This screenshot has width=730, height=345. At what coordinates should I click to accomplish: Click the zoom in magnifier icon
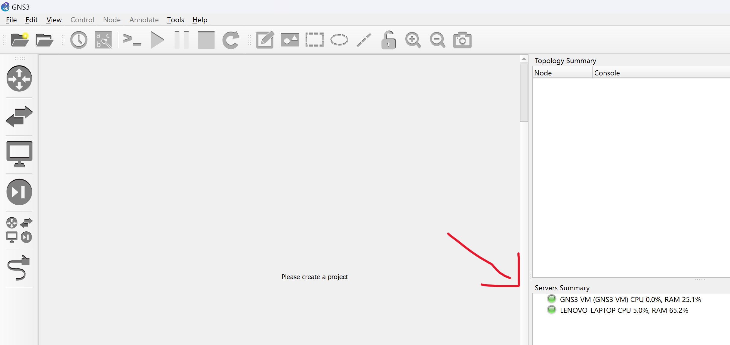tap(413, 40)
